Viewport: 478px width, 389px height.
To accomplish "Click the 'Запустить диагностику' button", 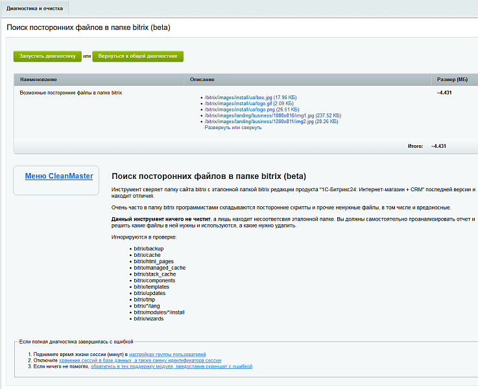I will point(47,56).
